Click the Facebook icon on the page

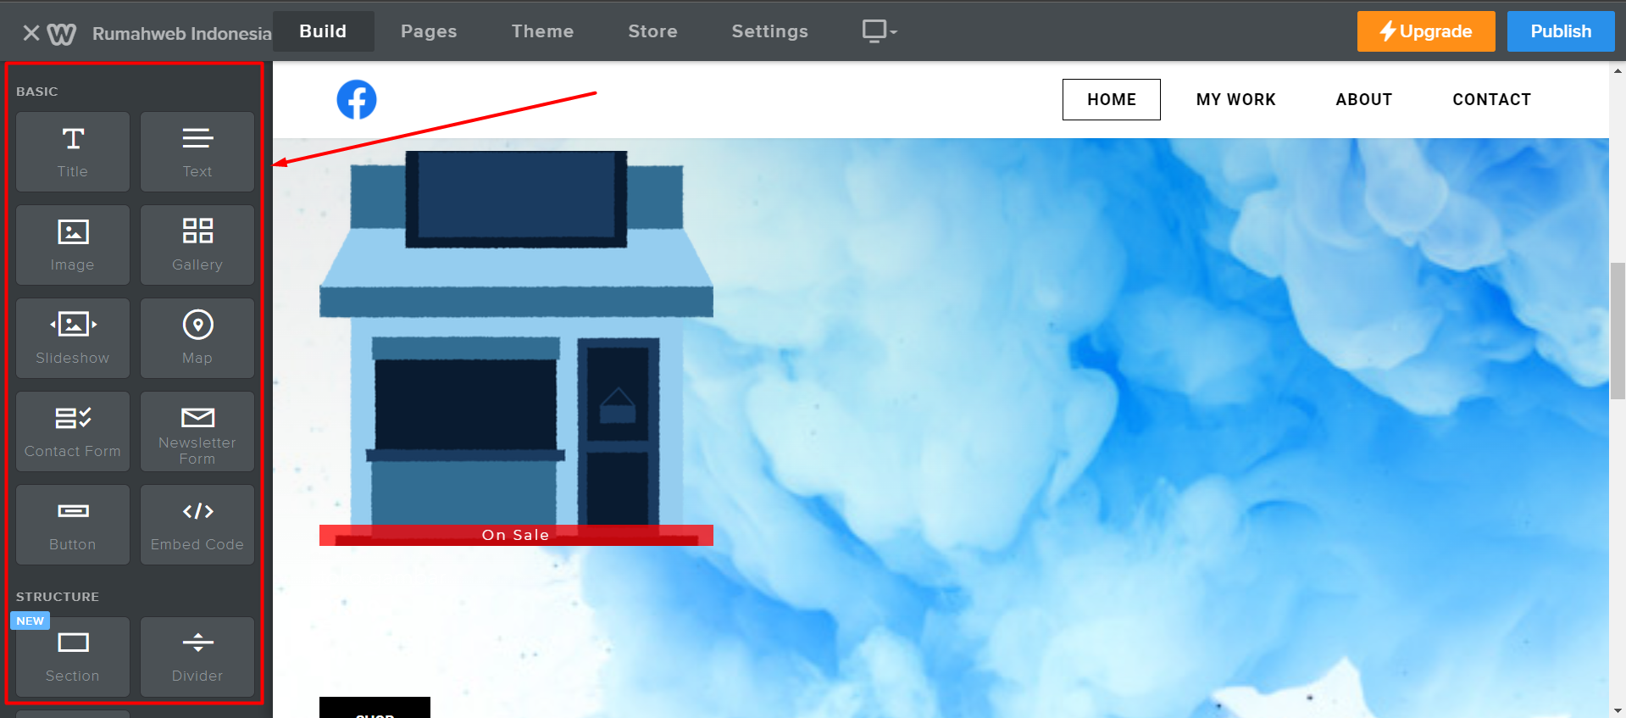357,99
